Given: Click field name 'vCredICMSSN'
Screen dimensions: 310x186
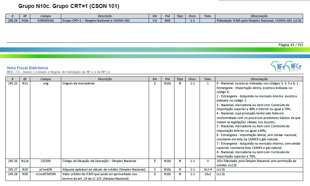Looking at the screenshot, I should coord(45,174).
